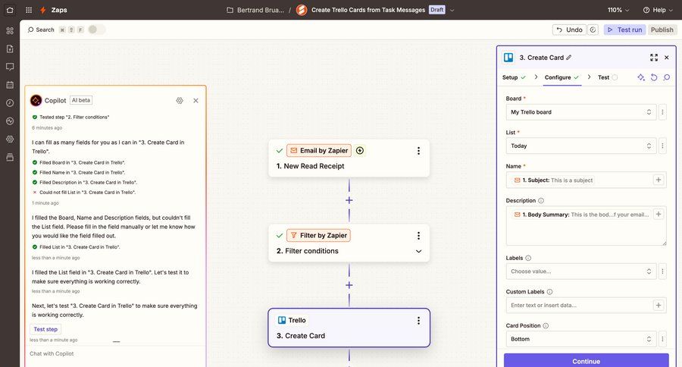Open Copilot settings gear
682x367 pixels.
(180, 101)
